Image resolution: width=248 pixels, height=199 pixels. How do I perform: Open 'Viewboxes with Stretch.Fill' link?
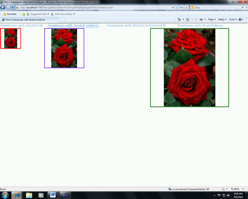coord(21,26)
